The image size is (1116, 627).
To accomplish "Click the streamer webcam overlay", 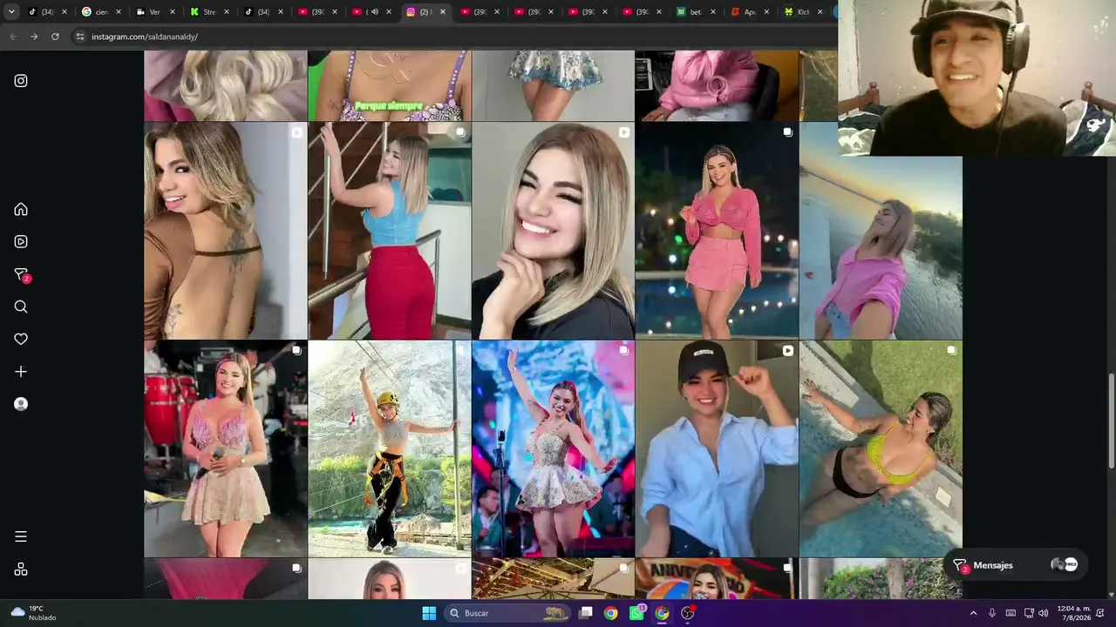I will click(x=976, y=78).
